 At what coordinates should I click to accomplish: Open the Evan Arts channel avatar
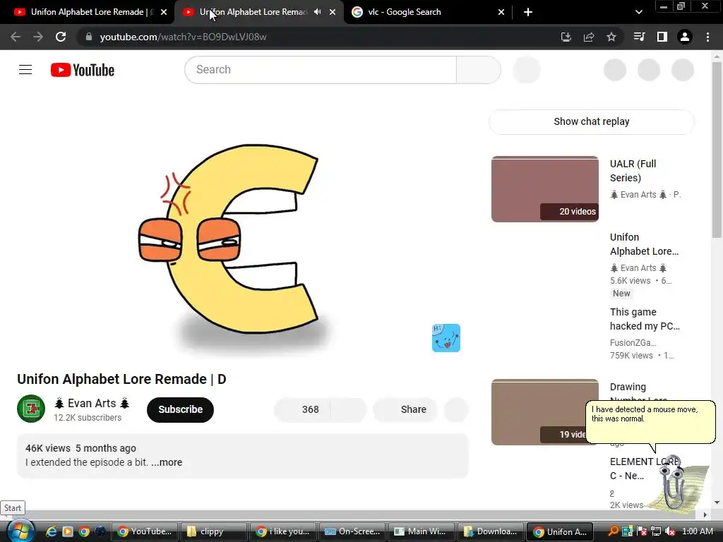[31, 409]
